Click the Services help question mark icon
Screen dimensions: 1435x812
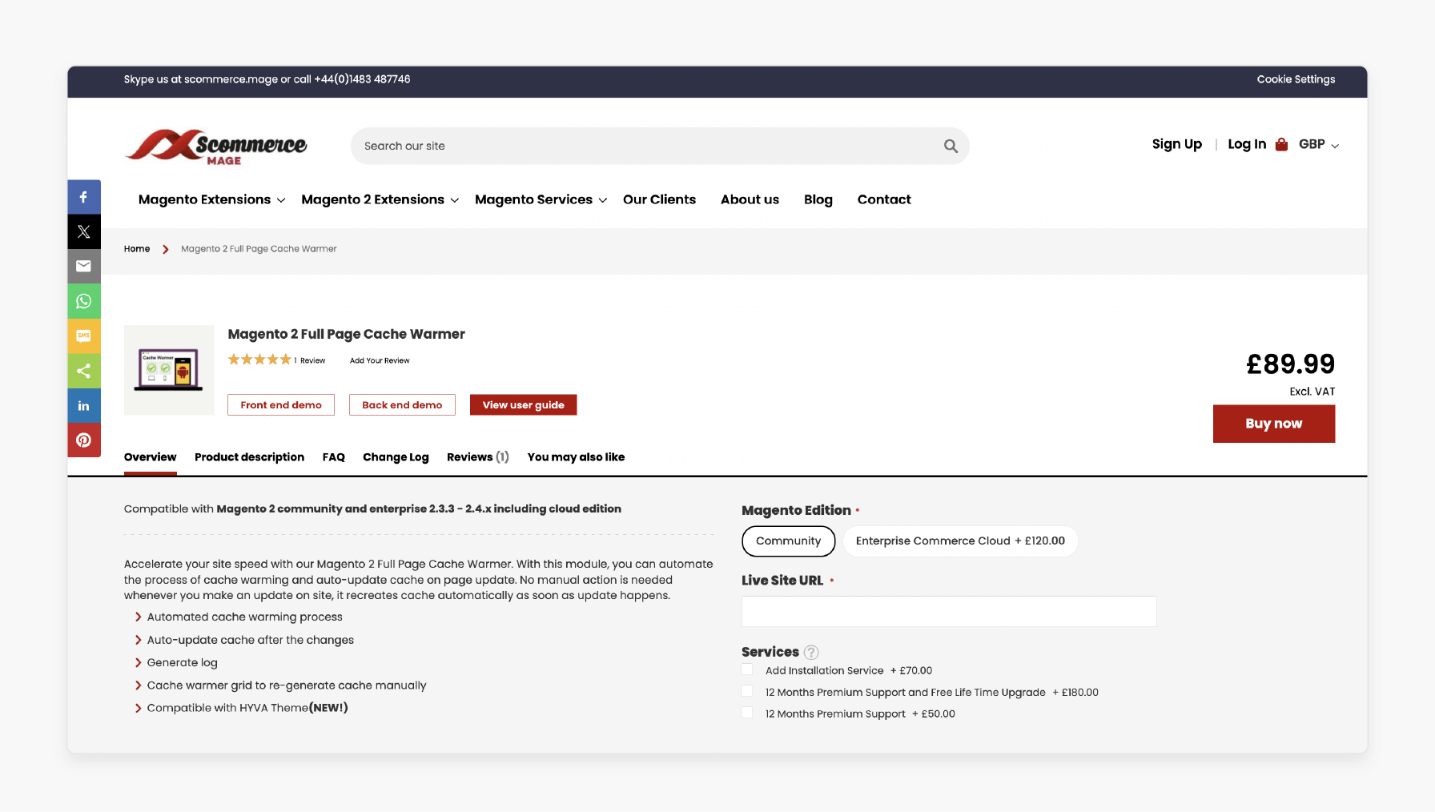[x=811, y=652]
